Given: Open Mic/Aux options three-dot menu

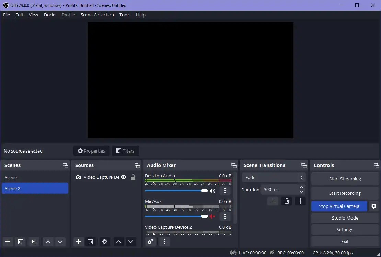Looking at the screenshot, I should (225, 216).
